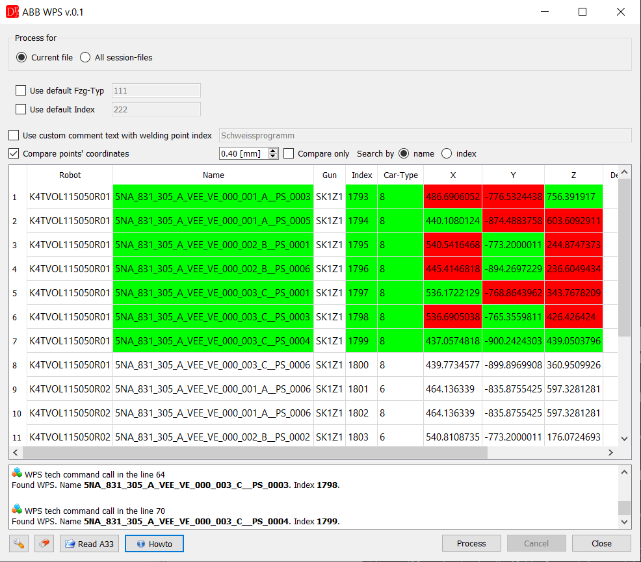This screenshot has width=641, height=562.
Task: Click the Name column header
Action: pyautogui.click(x=213, y=175)
